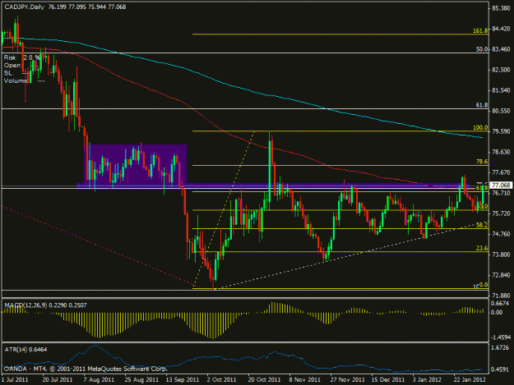This screenshot has width=514, height=385.
Task: Click the '22 Jan 2012' date label
Action: click(469, 380)
